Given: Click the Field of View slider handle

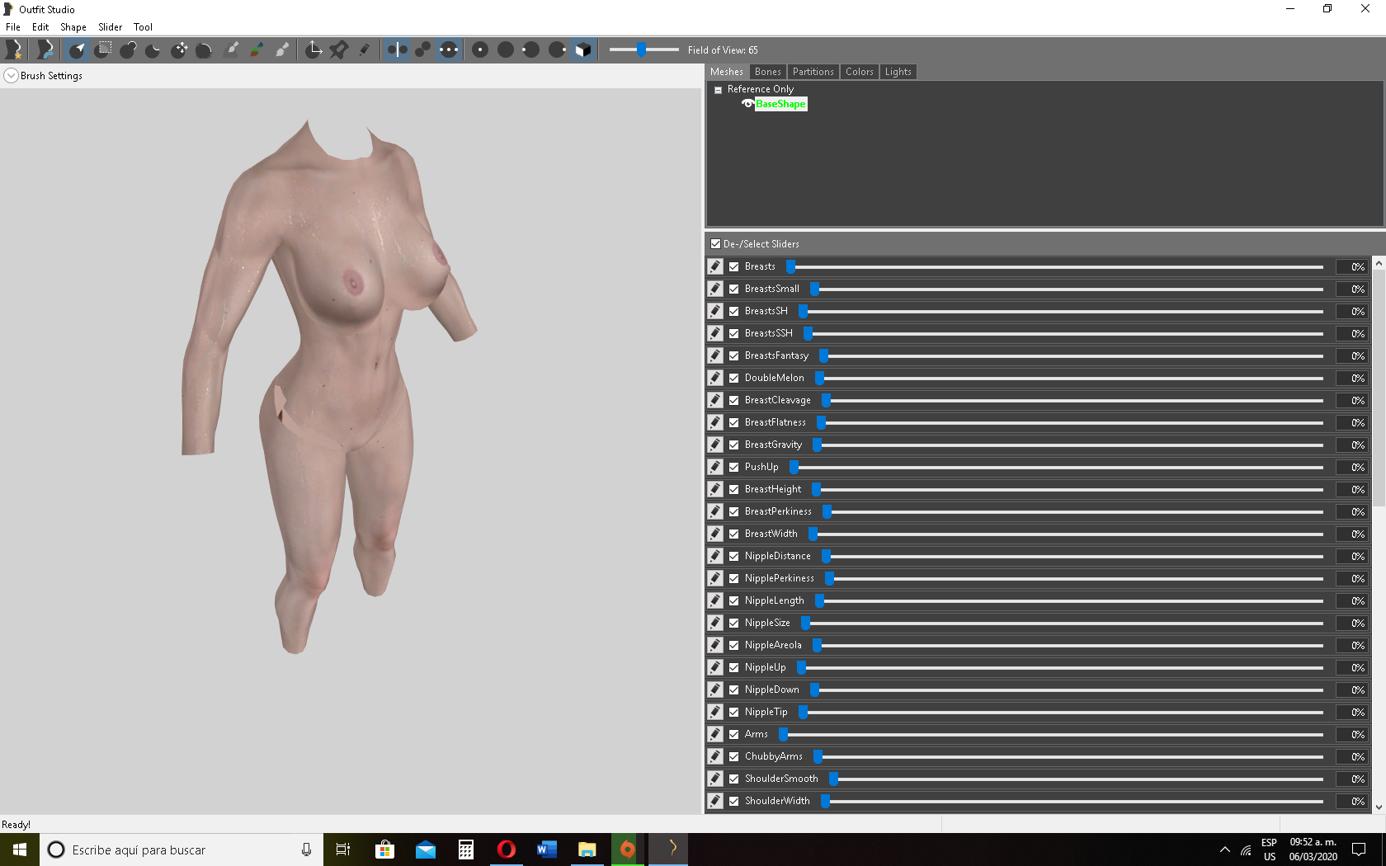Looking at the screenshot, I should [x=641, y=49].
